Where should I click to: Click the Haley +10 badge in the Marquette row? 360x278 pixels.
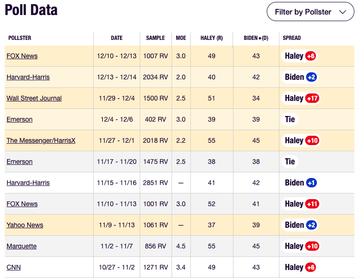pos(301,246)
